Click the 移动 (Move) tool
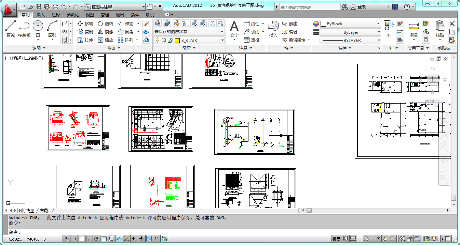This screenshot has width=460, height=245. coord(85,24)
